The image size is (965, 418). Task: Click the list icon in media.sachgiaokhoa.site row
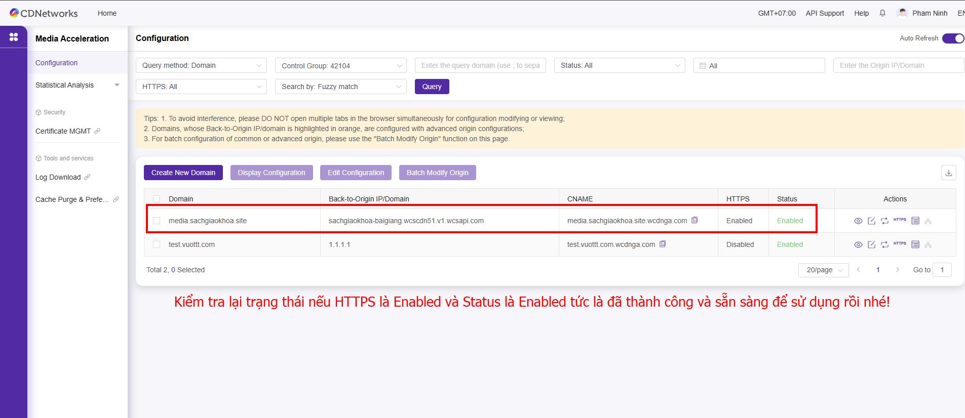915,221
